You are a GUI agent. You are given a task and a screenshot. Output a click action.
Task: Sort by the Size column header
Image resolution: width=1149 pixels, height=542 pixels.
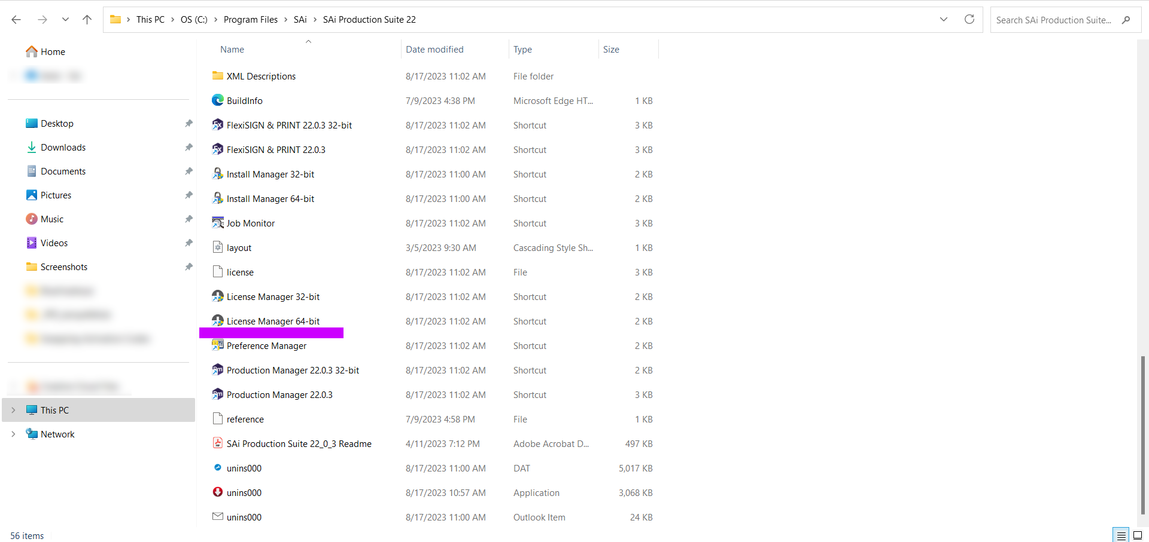(611, 50)
